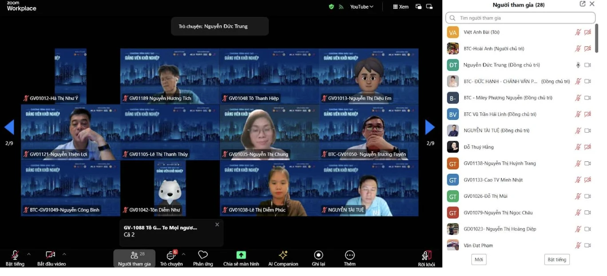Open the Thêm more options icon
607x276 pixels.
tap(350, 256)
